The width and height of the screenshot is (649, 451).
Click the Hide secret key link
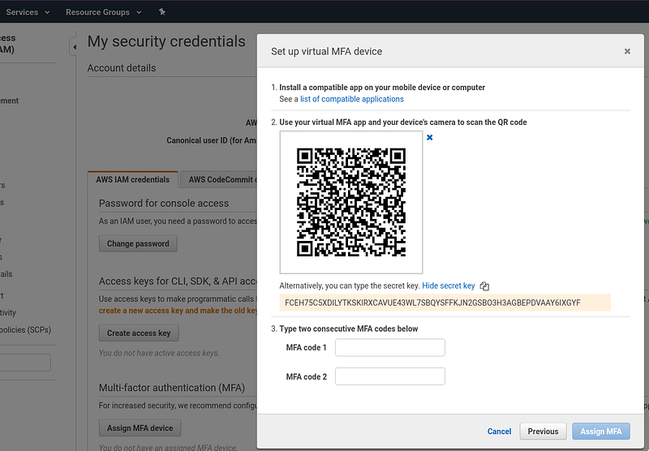click(449, 286)
